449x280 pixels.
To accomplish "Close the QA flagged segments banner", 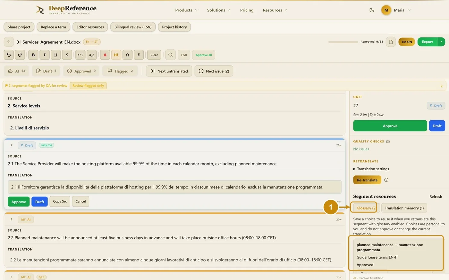I will tap(442, 86).
